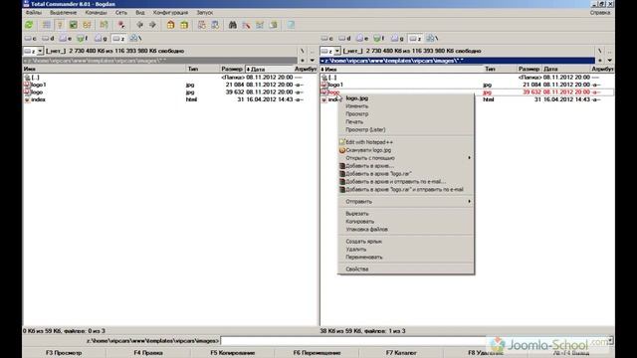Open FTP connect toolbar icon
Screen dimensions: 637x358
pos(201,25)
